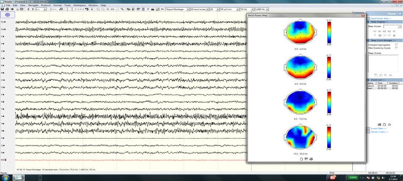Open the 1,000 Hz dropdown

tap(262, 9)
